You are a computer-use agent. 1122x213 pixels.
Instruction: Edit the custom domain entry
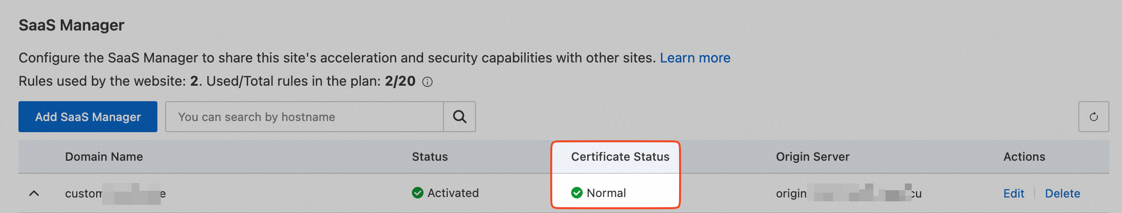(1013, 193)
